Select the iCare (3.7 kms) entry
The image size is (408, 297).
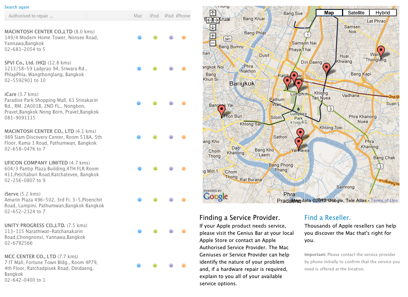[21, 94]
